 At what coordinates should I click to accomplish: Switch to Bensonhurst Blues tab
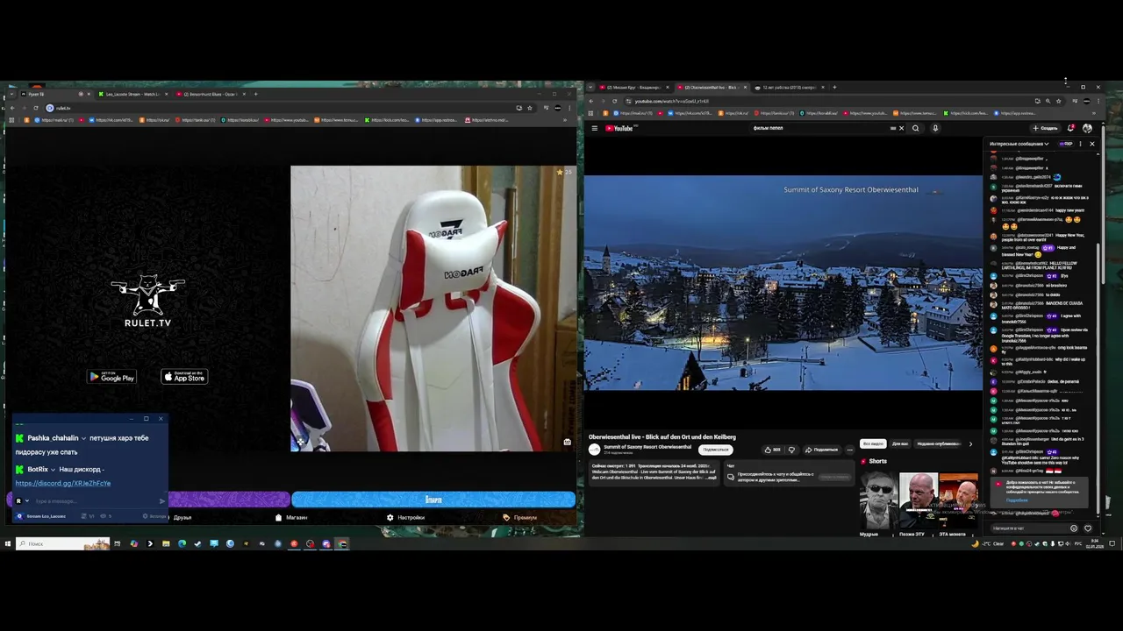coord(211,94)
